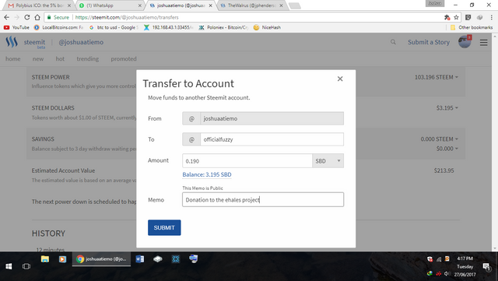Submit the transfer with SUBMIT button
This screenshot has width=498, height=281.
click(164, 227)
